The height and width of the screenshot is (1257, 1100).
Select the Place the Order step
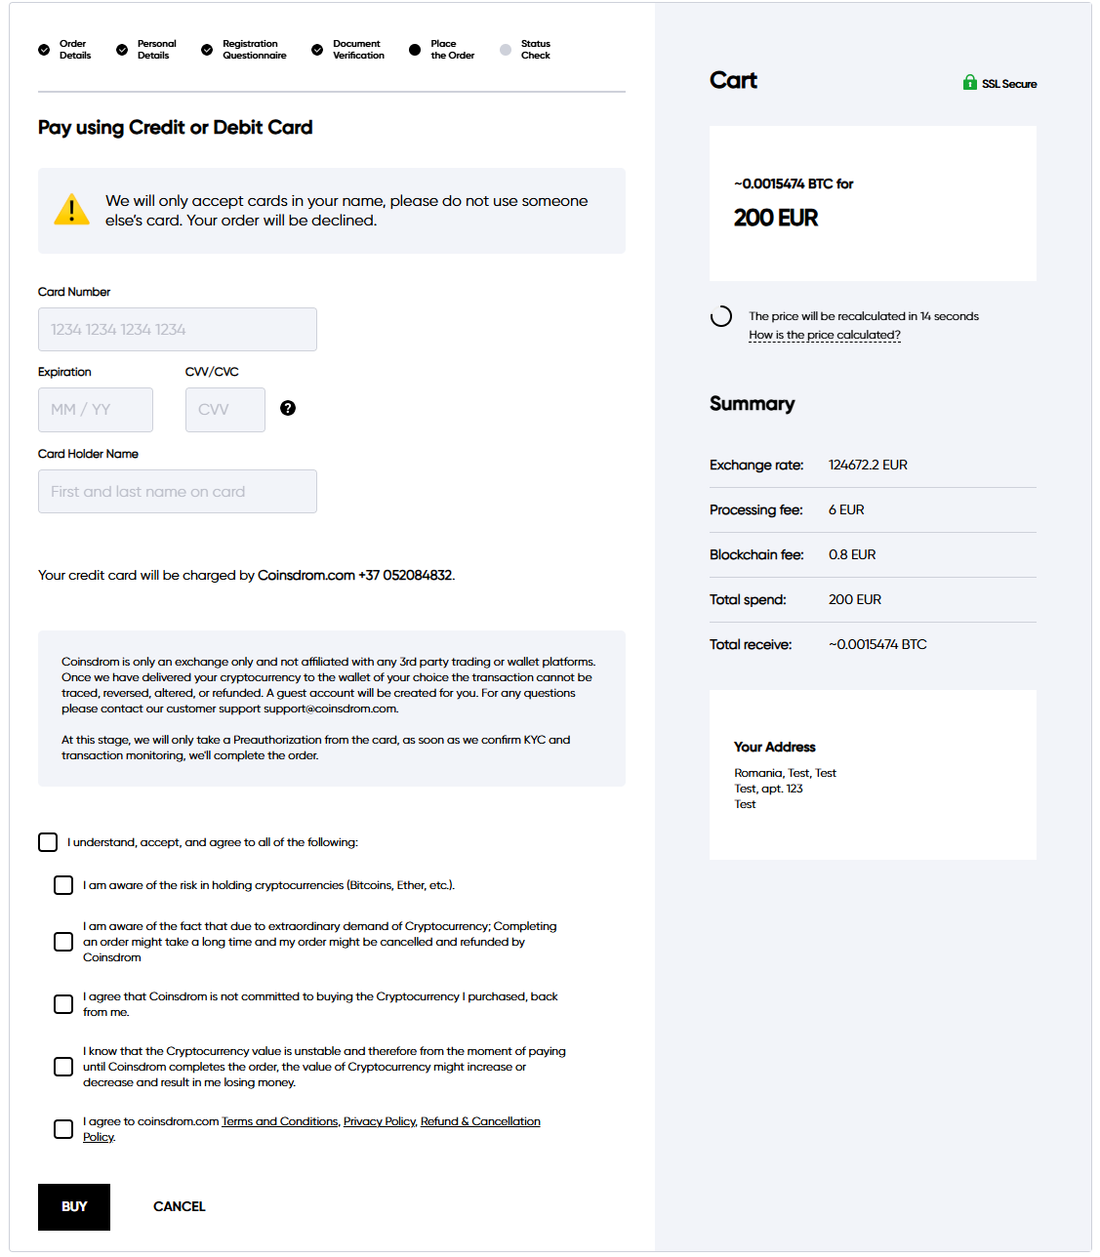click(451, 50)
